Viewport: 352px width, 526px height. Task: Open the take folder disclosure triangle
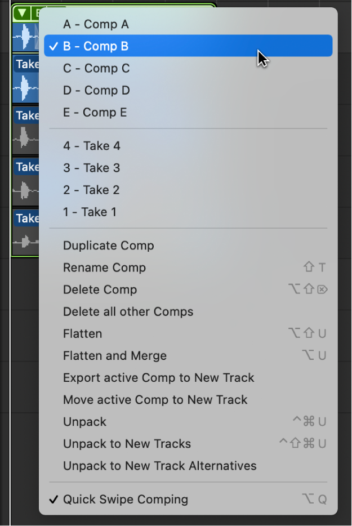click(21, 12)
